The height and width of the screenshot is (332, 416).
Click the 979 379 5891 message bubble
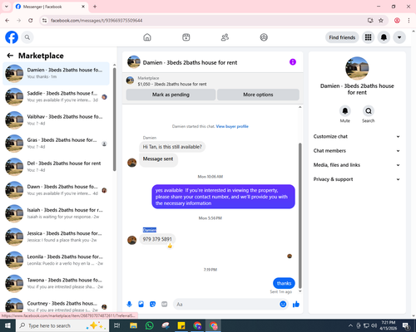pos(157,239)
